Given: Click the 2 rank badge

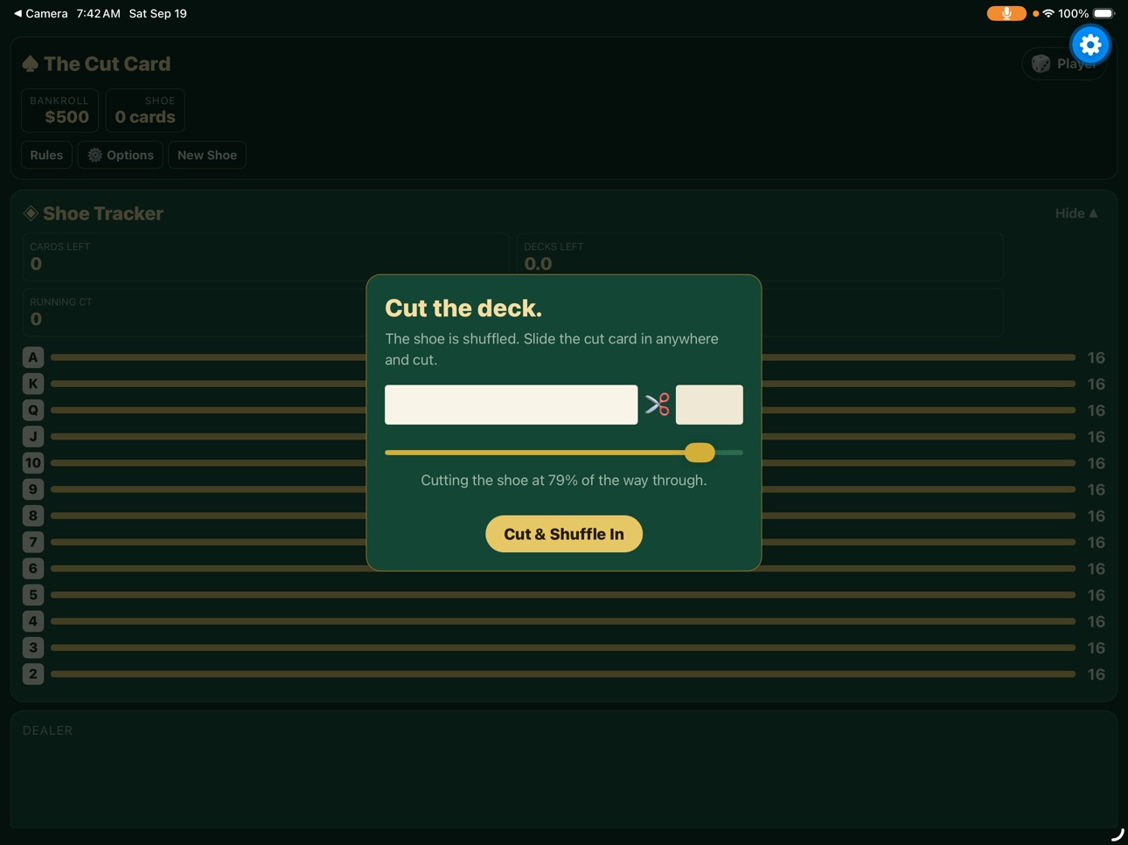Looking at the screenshot, I should click(x=33, y=674).
